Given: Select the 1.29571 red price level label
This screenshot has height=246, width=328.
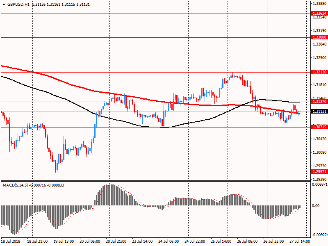Looking at the screenshot, I should tap(319, 172).
